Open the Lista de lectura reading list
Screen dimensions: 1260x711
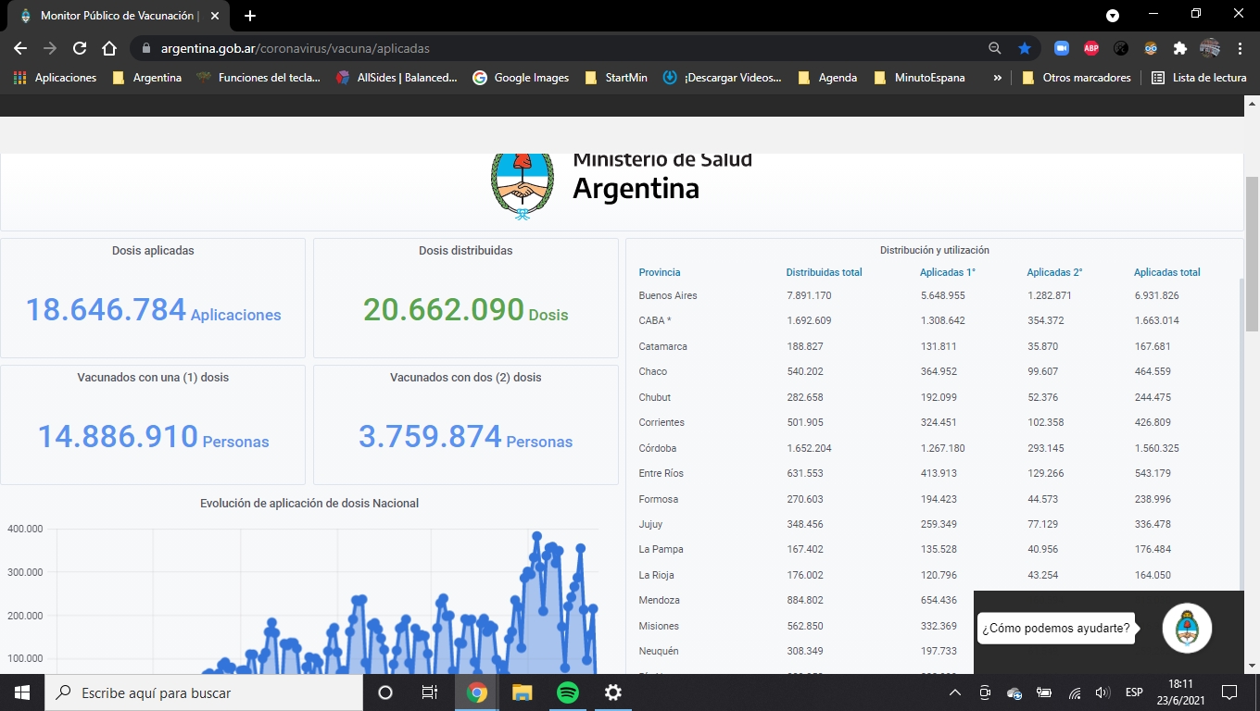point(1199,78)
